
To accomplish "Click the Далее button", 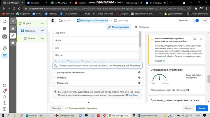I will [202, 108].
